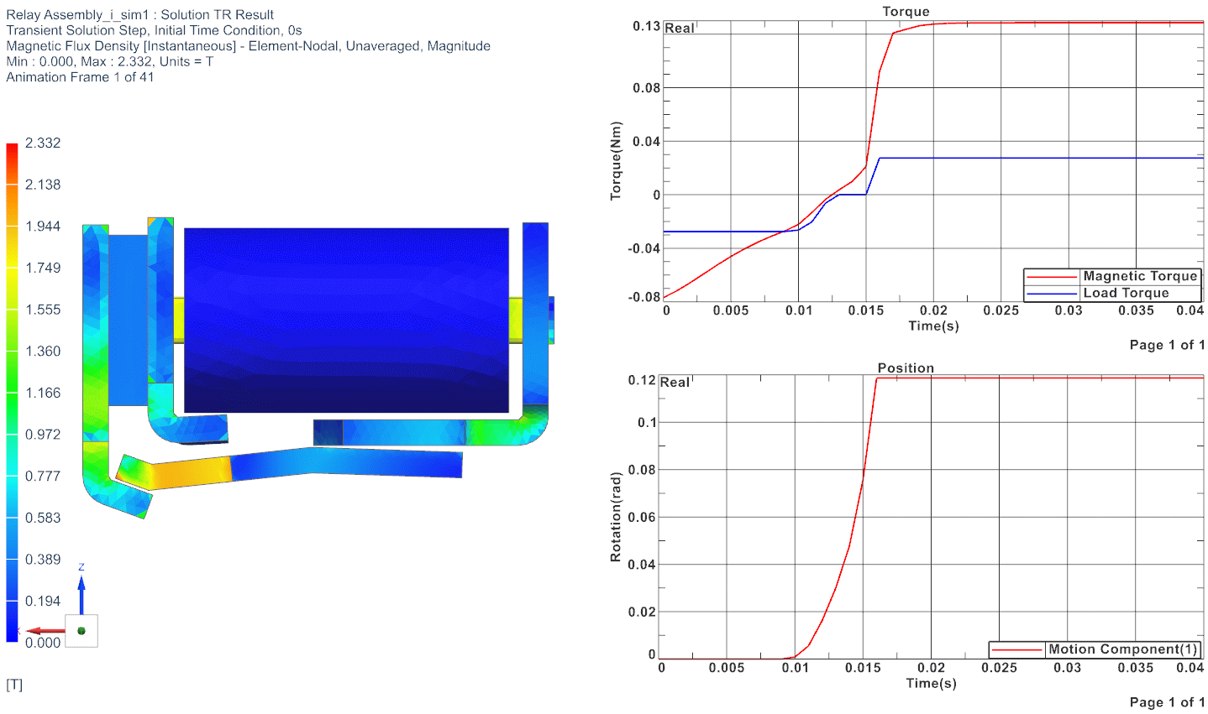Click the Position graph title
1208x714 pixels.
point(906,368)
